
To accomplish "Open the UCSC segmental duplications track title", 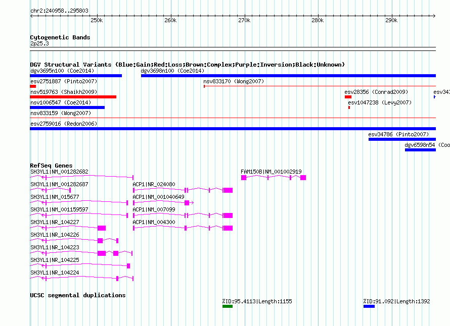I will (78, 295).
